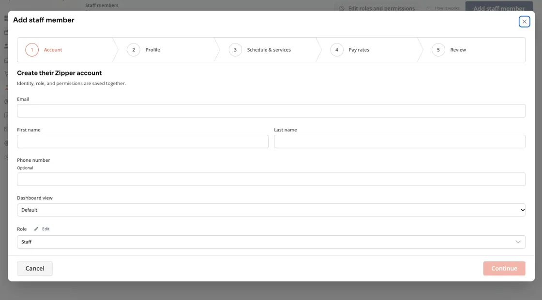Select the Account step tab

pos(66,50)
